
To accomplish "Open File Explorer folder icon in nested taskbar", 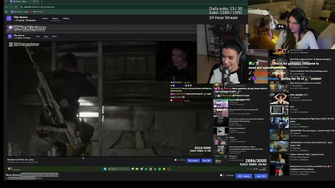I will point(137,169).
